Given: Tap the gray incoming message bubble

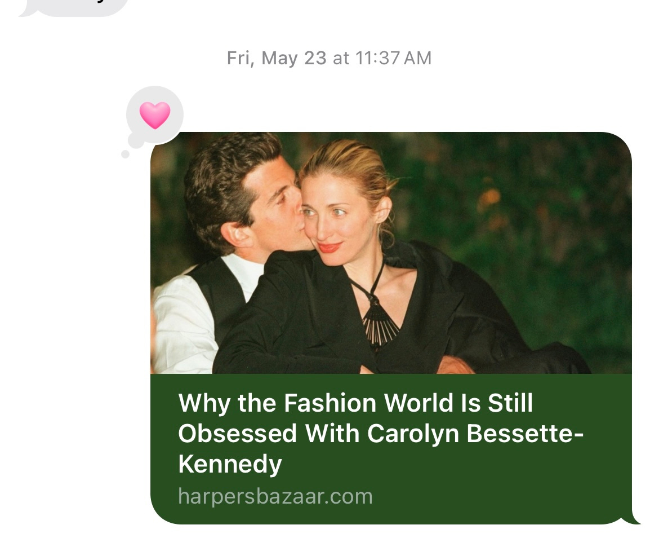Looking at the screenshot, I should [74, 7].
